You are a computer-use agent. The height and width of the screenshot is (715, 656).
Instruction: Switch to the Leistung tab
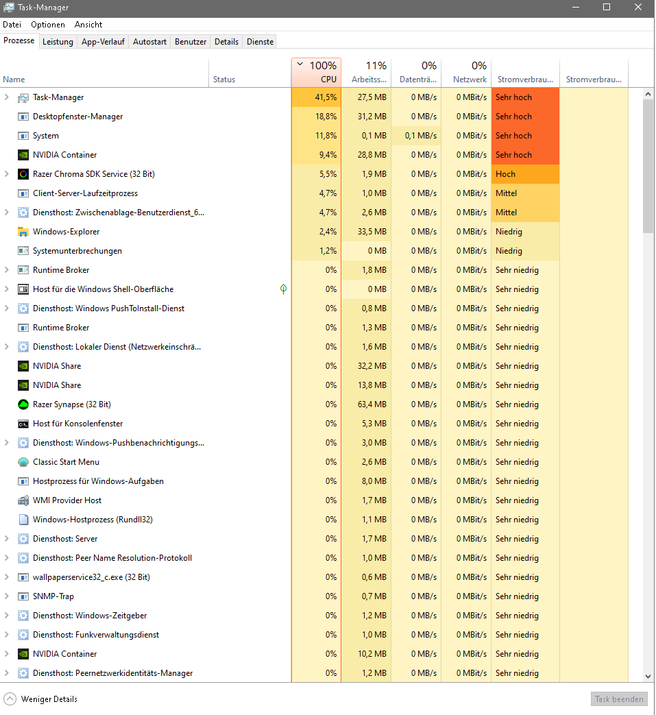pyautogui.click(x=58, y=42)
